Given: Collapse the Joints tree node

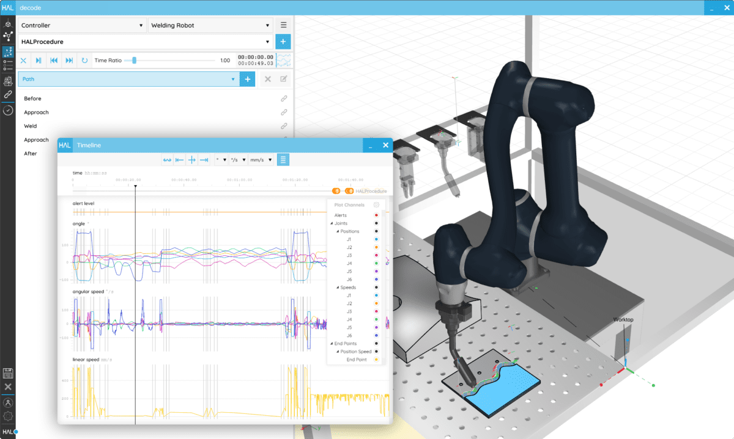Looking at the screenshot, I should (332, 223).
